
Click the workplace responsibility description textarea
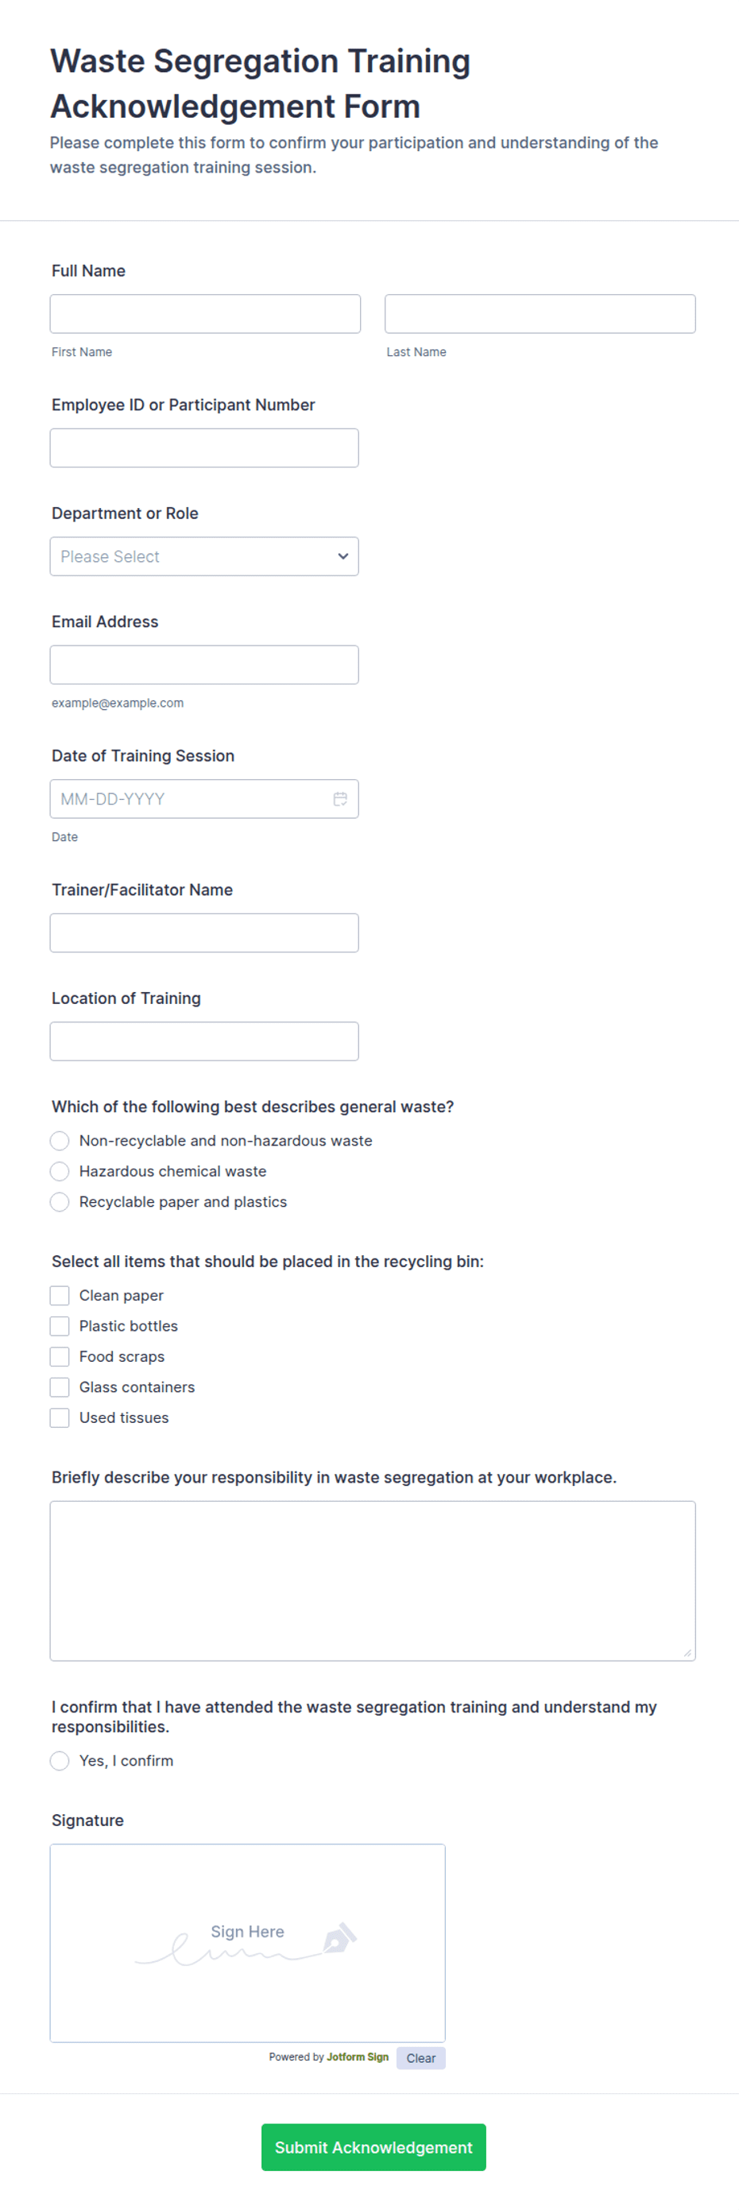pos(372,1580)
